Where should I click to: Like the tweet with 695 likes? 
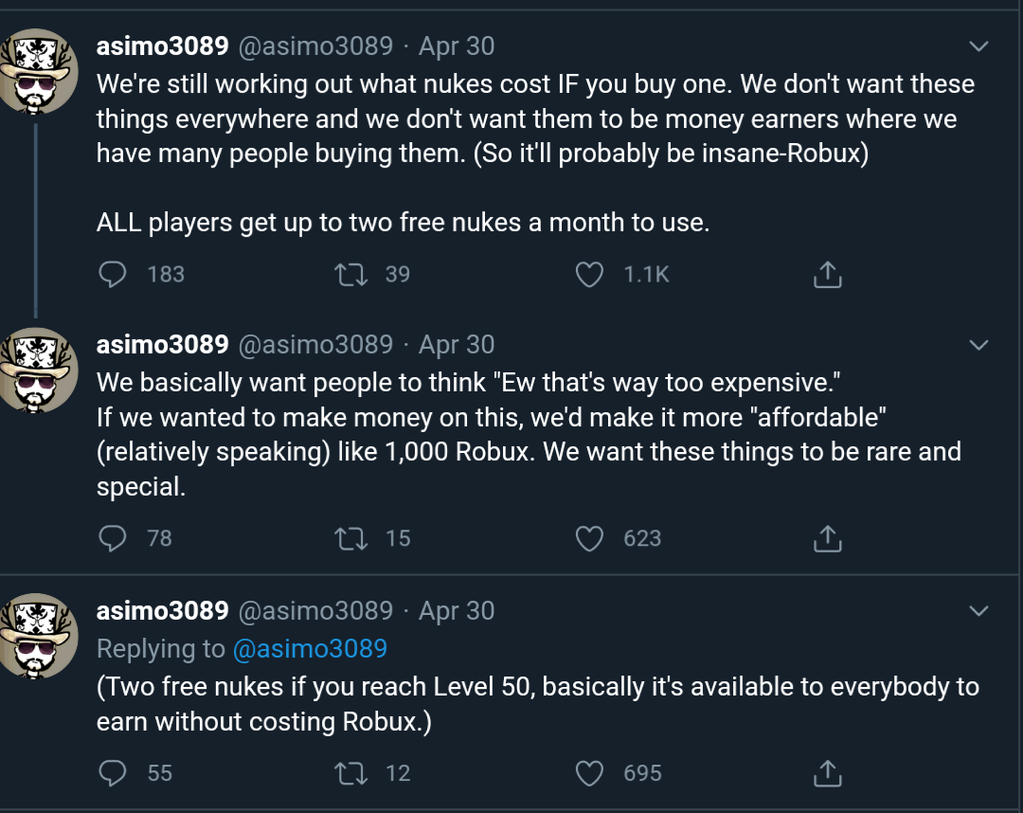(x=590, y=773)
